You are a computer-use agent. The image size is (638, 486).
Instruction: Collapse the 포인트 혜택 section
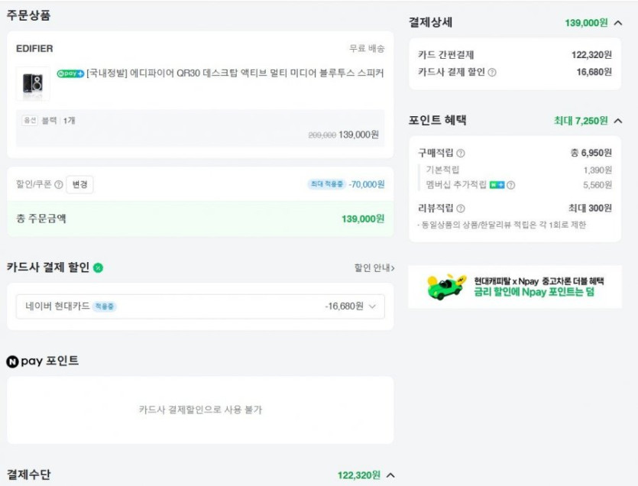(x=618, y=121)
